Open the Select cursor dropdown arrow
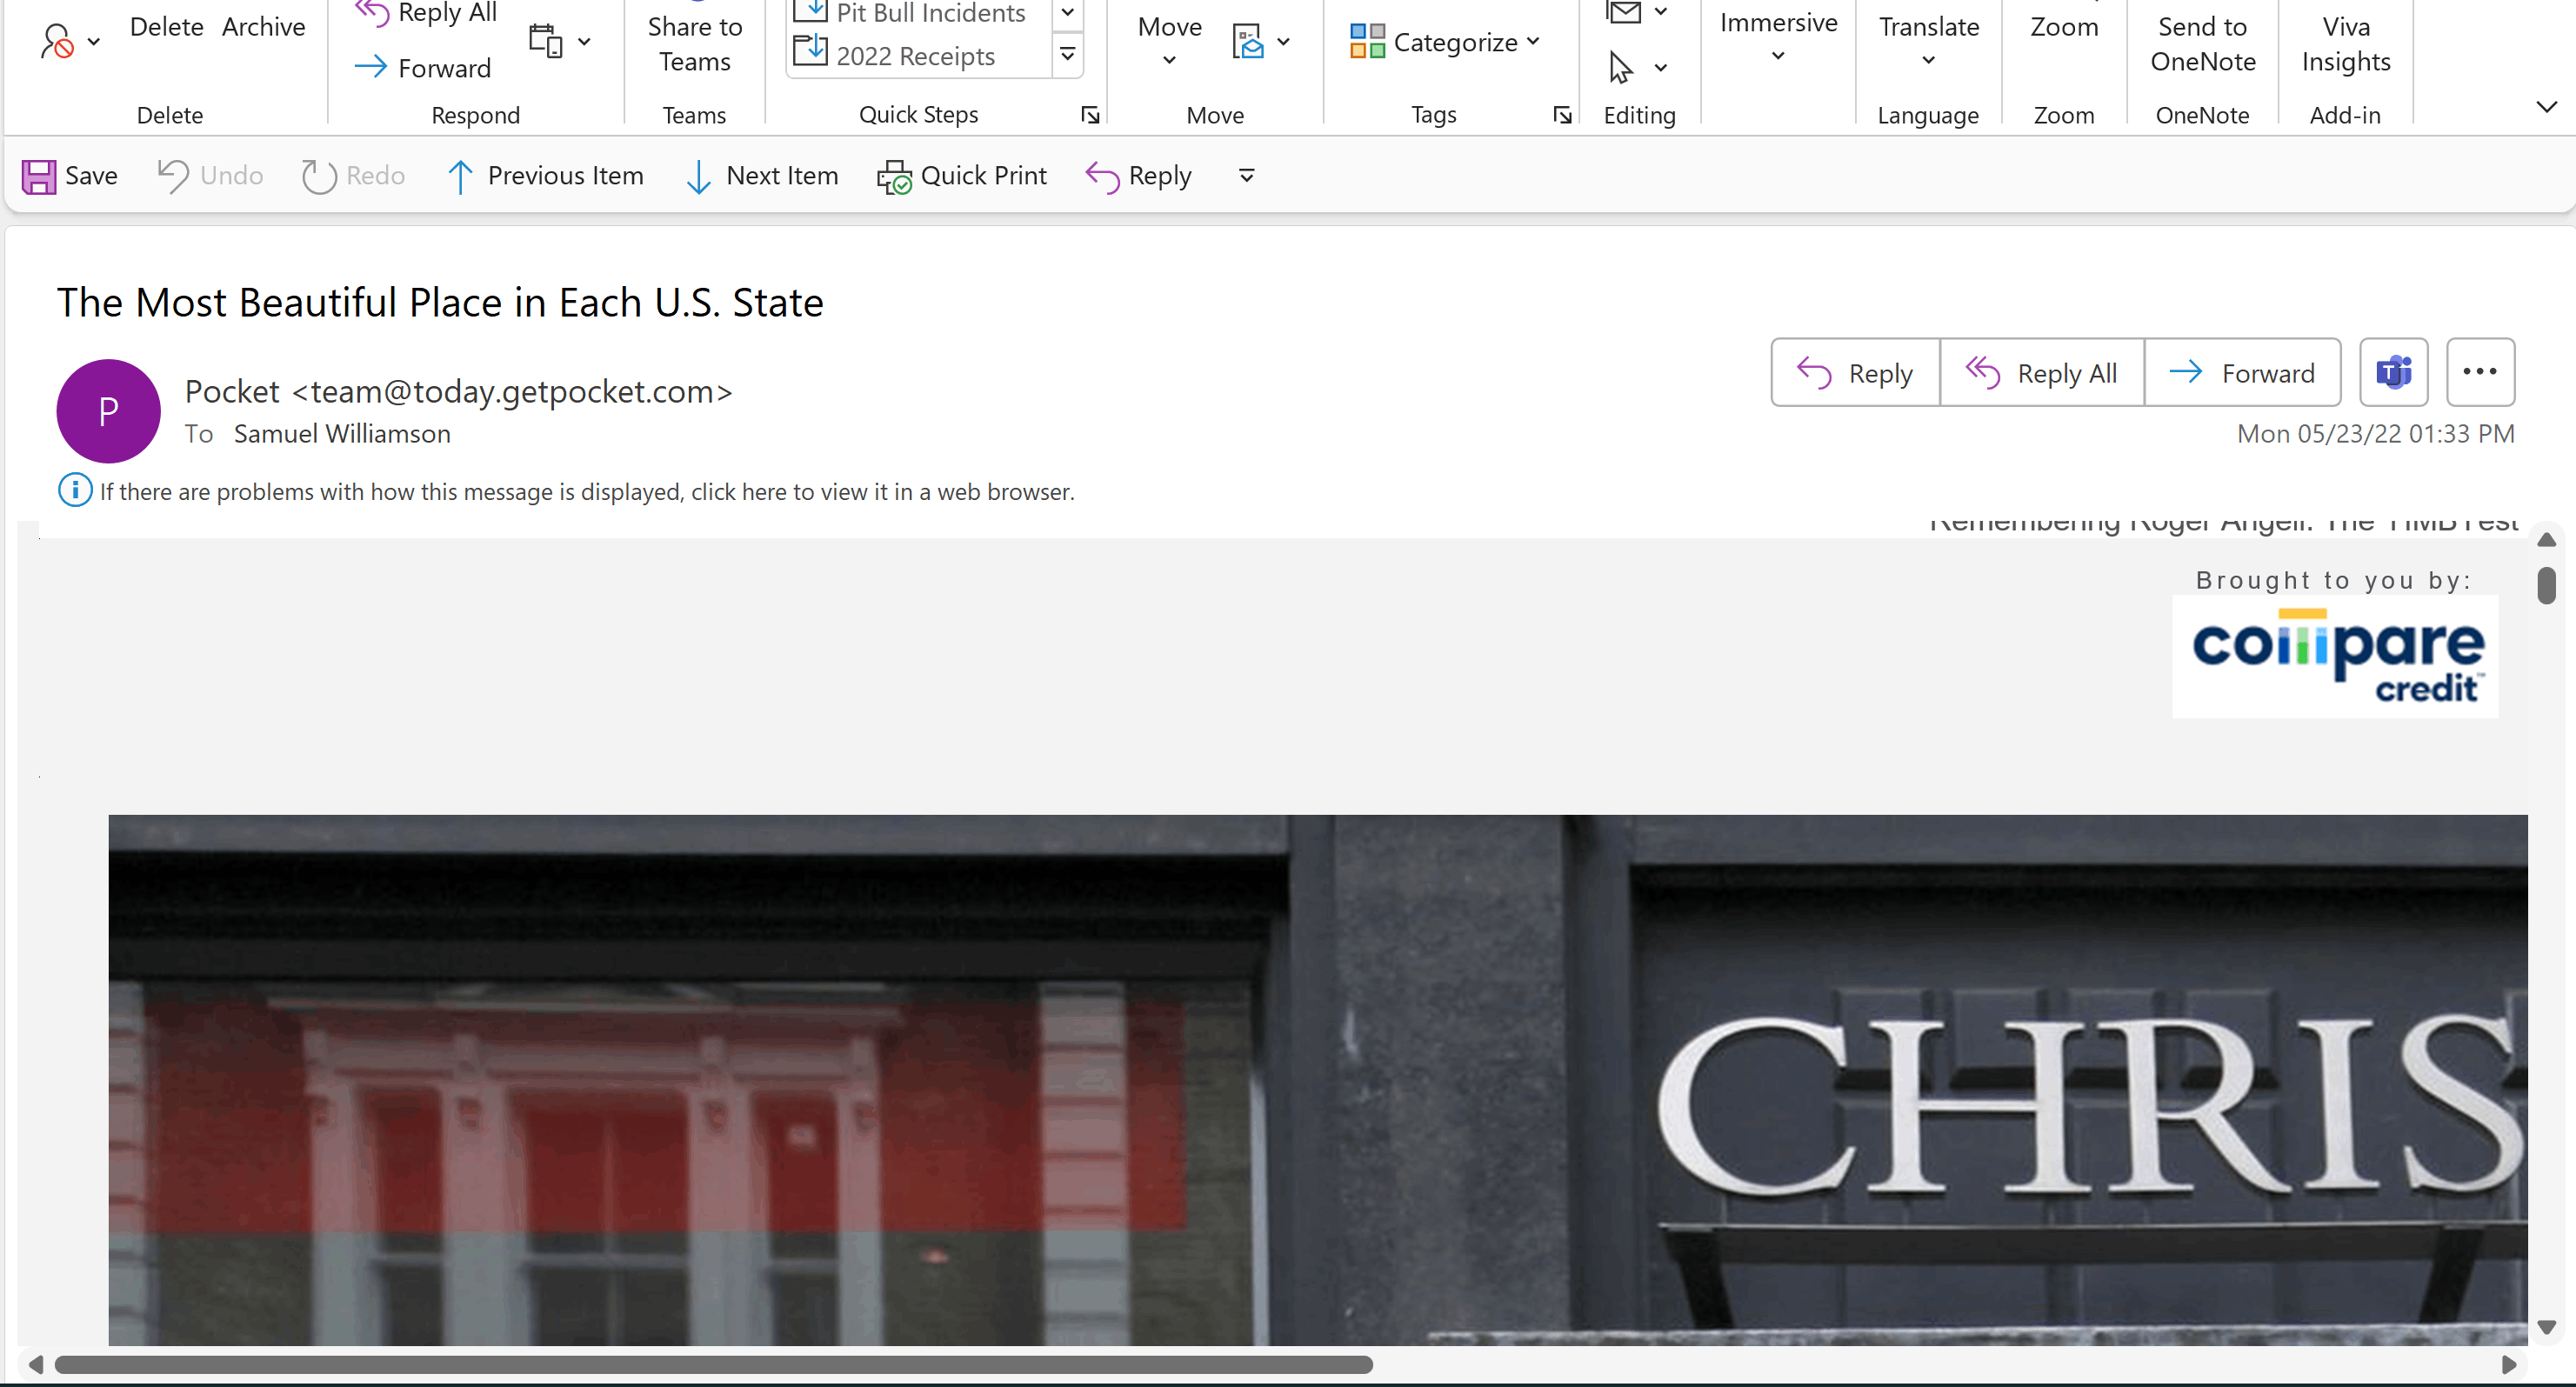 (1661, 68)
